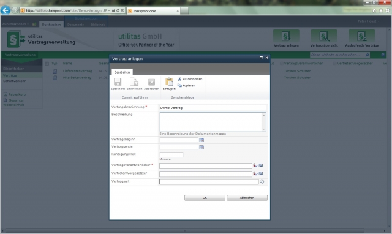Click Kopieren in the ribbon
The width and height of the screenshot is (392, 234).
coord(186,86)
